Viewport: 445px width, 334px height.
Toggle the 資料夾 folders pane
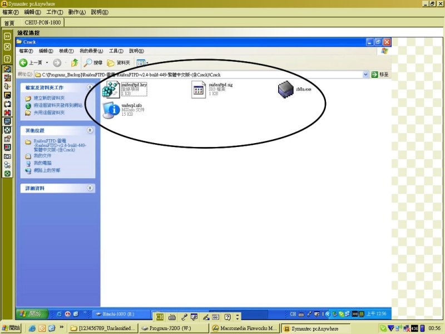click(118, 62)
